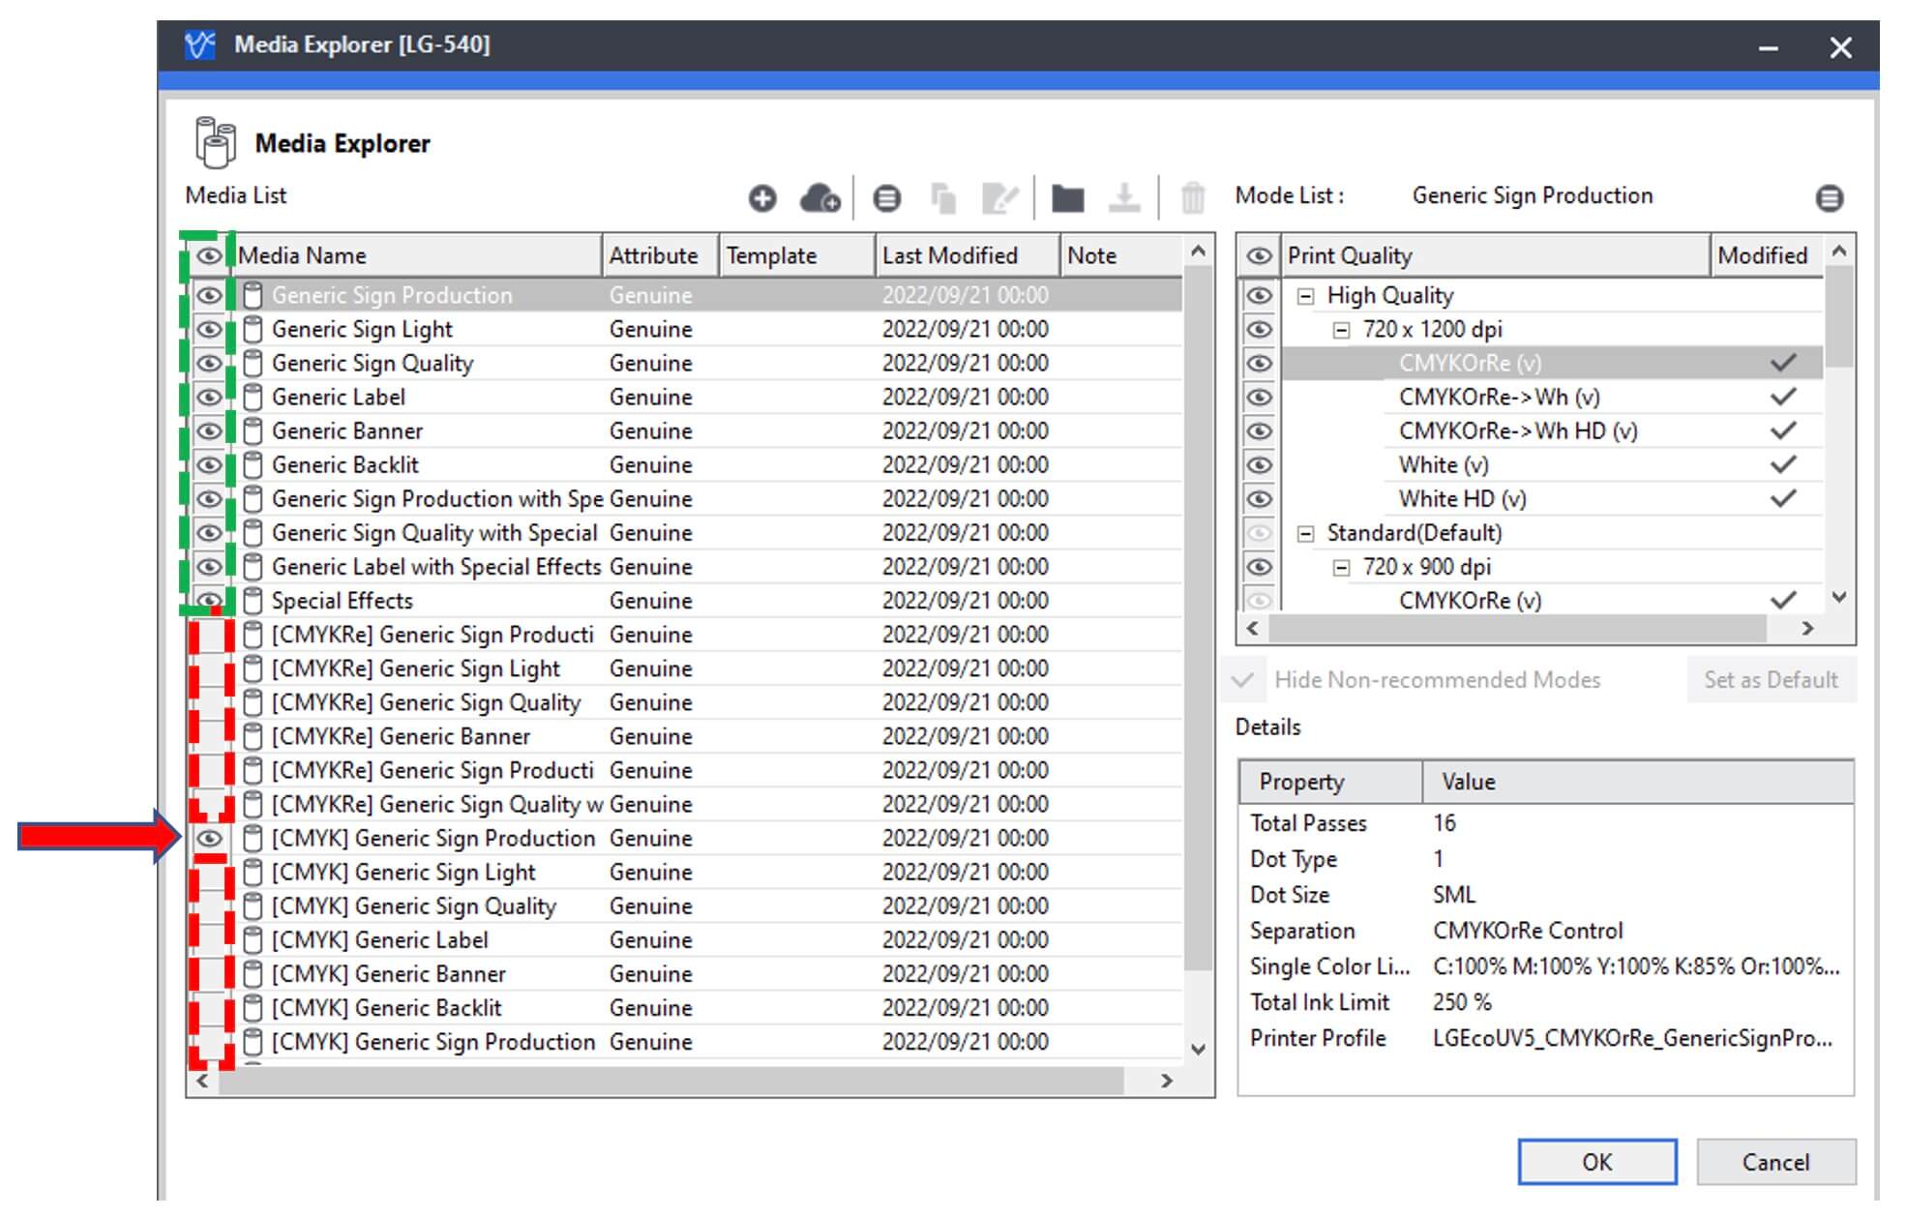Open the Mode List menu icon
Screen dimensions: 1906x1217
(1829, 198)
